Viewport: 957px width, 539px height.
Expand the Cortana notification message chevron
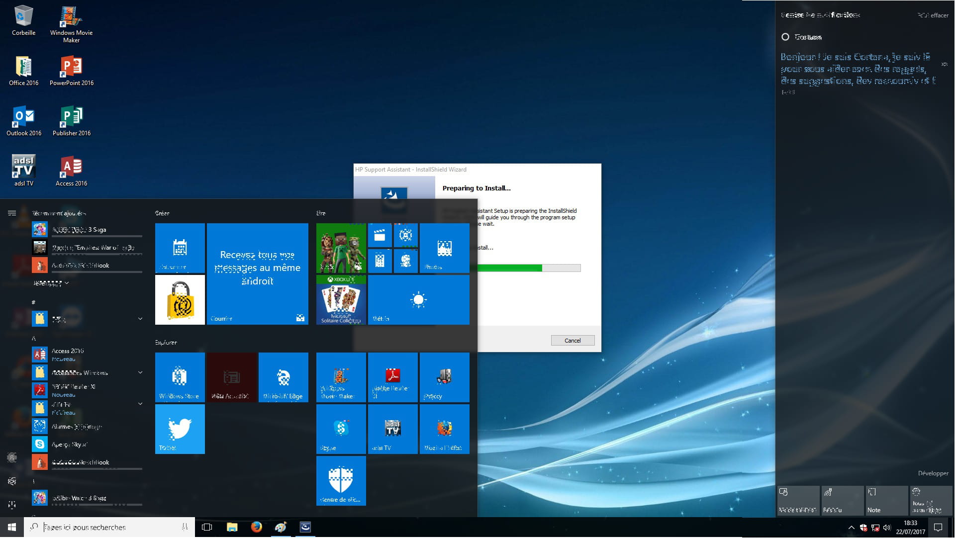coord(946,64)
